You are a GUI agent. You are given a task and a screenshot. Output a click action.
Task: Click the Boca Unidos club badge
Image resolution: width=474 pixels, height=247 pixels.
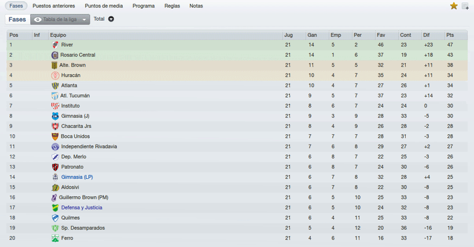pos(55,137)
